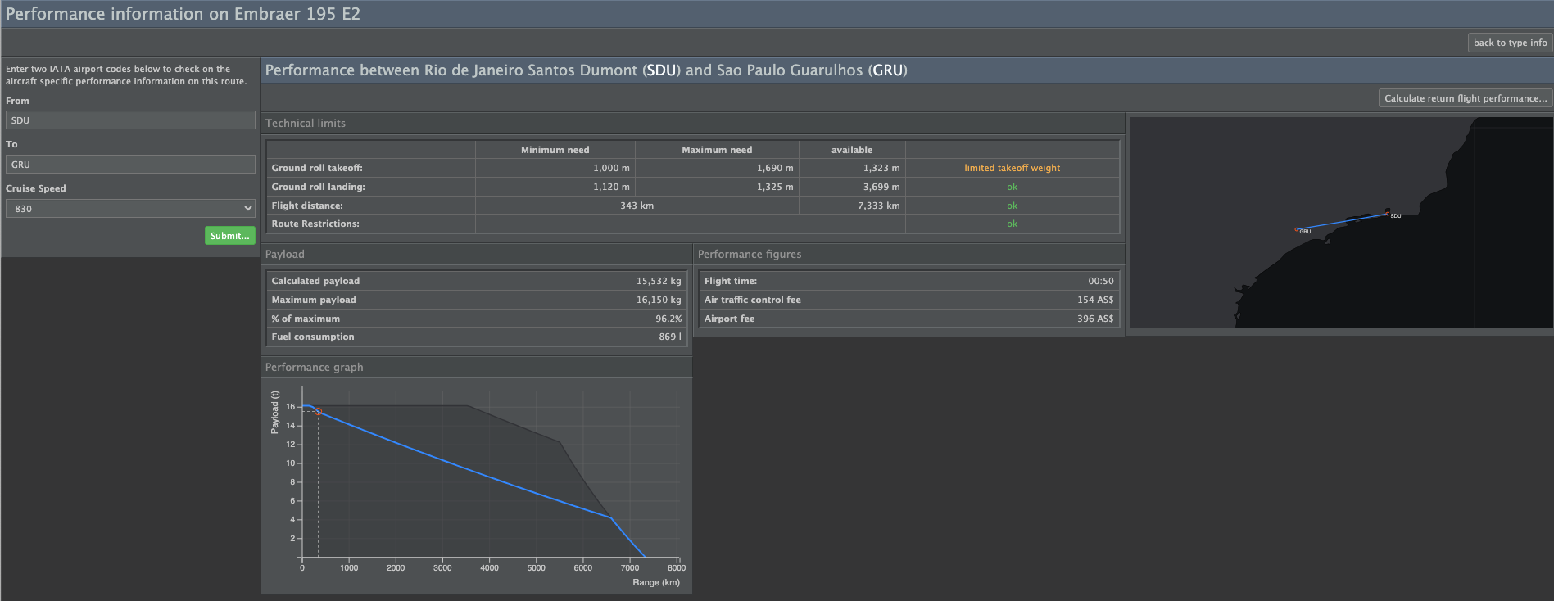Click the red marker on performance graph
1554x601 pixels.
pyautogui.click(x=319, y=412)
